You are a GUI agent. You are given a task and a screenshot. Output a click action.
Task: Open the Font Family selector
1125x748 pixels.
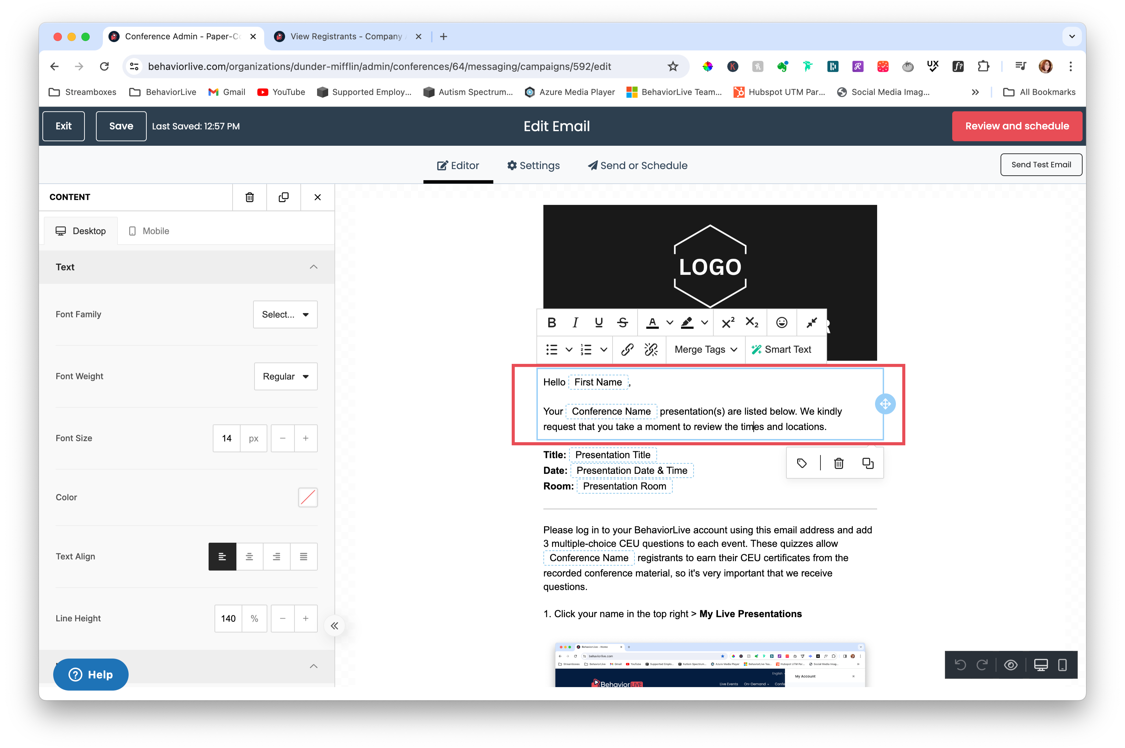(285, 315)
